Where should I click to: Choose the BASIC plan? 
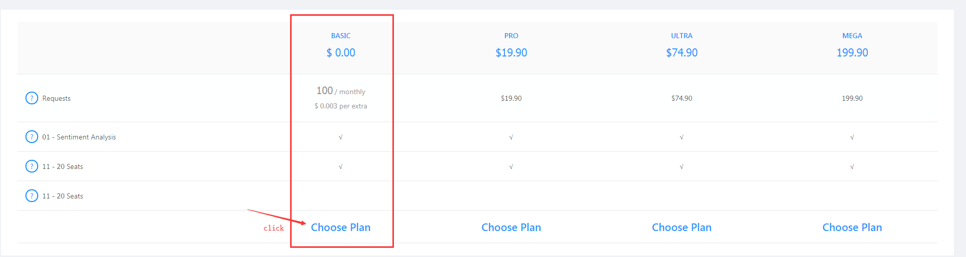point(340,227)
